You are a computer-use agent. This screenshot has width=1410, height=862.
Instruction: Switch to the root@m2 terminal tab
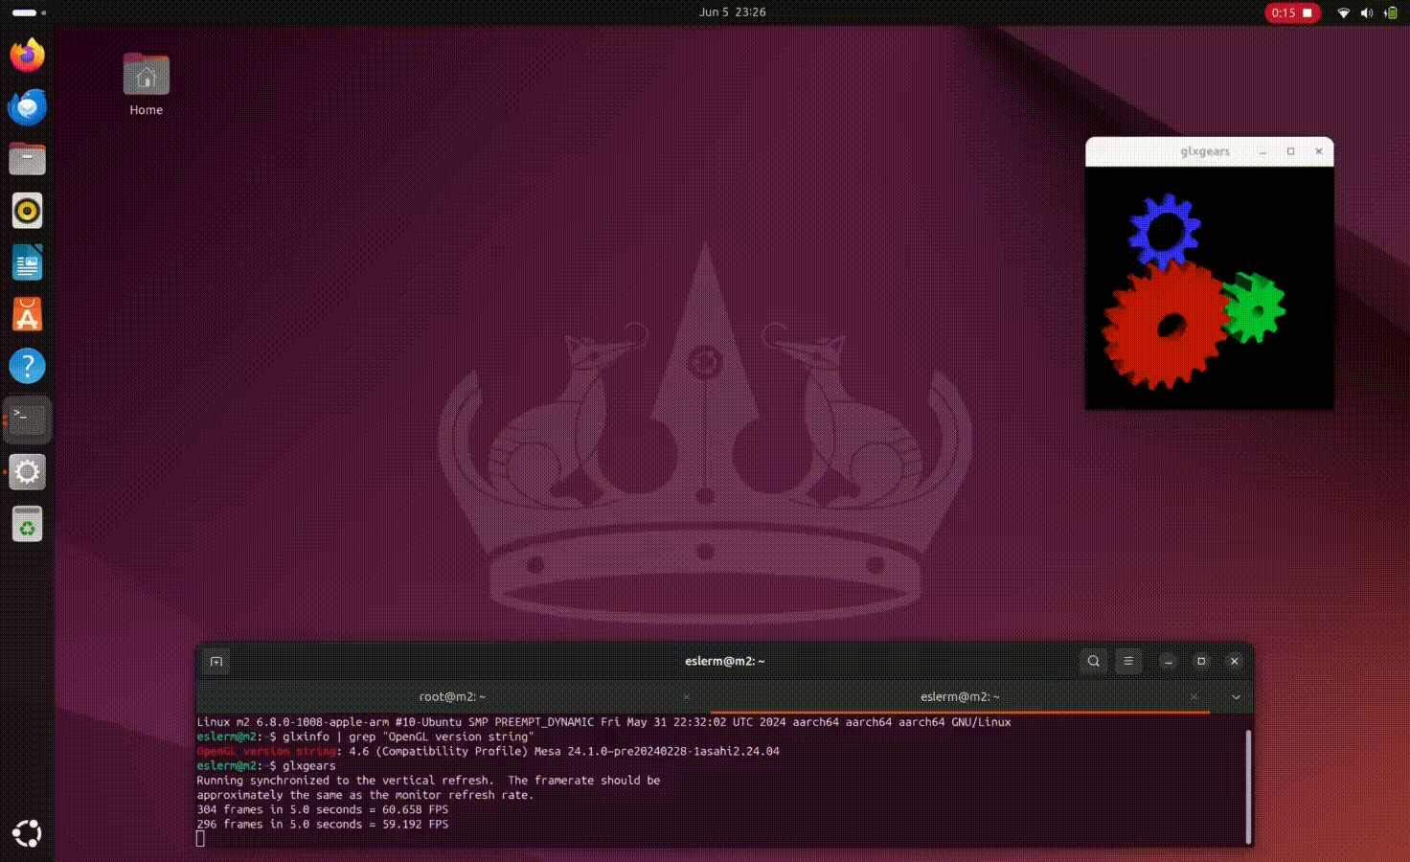pyautogui.click(x=452, y=697)
